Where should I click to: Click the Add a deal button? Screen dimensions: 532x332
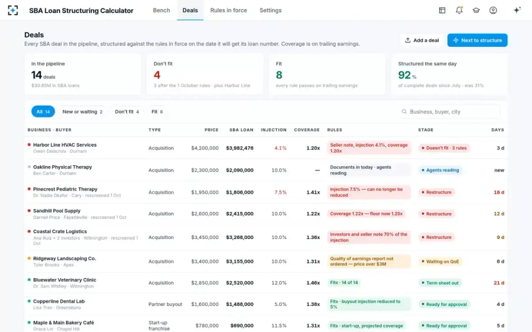pyautogui.click(x=422, y=40)
